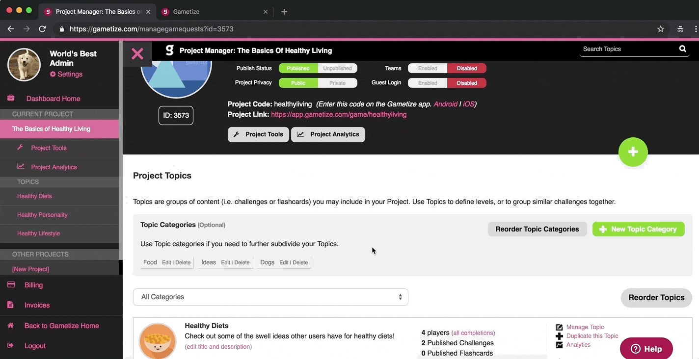Click the chart icon beside sidebar Project Analytics
This screenshot has height=359, width=699.
pos(21,166)
